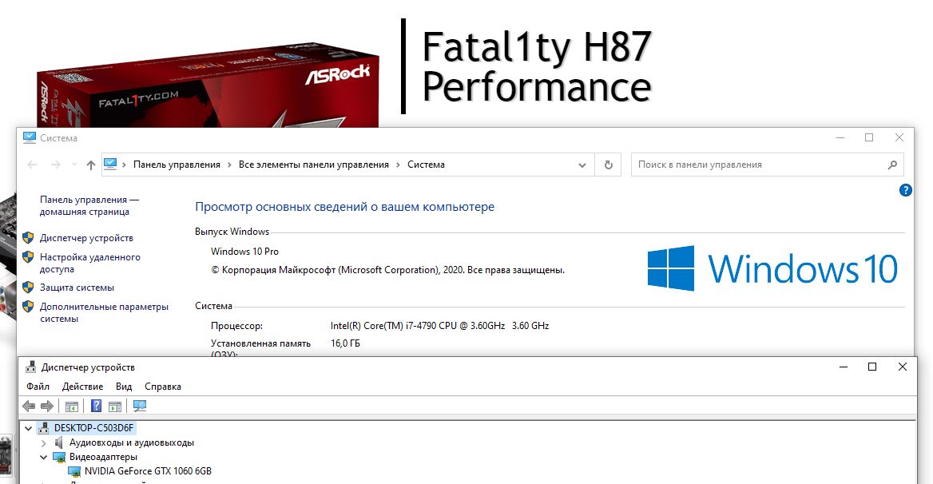The height and width of the screenshot is (484, 933).
Task: Click the Система window title icon
Action: click(29, 137)
